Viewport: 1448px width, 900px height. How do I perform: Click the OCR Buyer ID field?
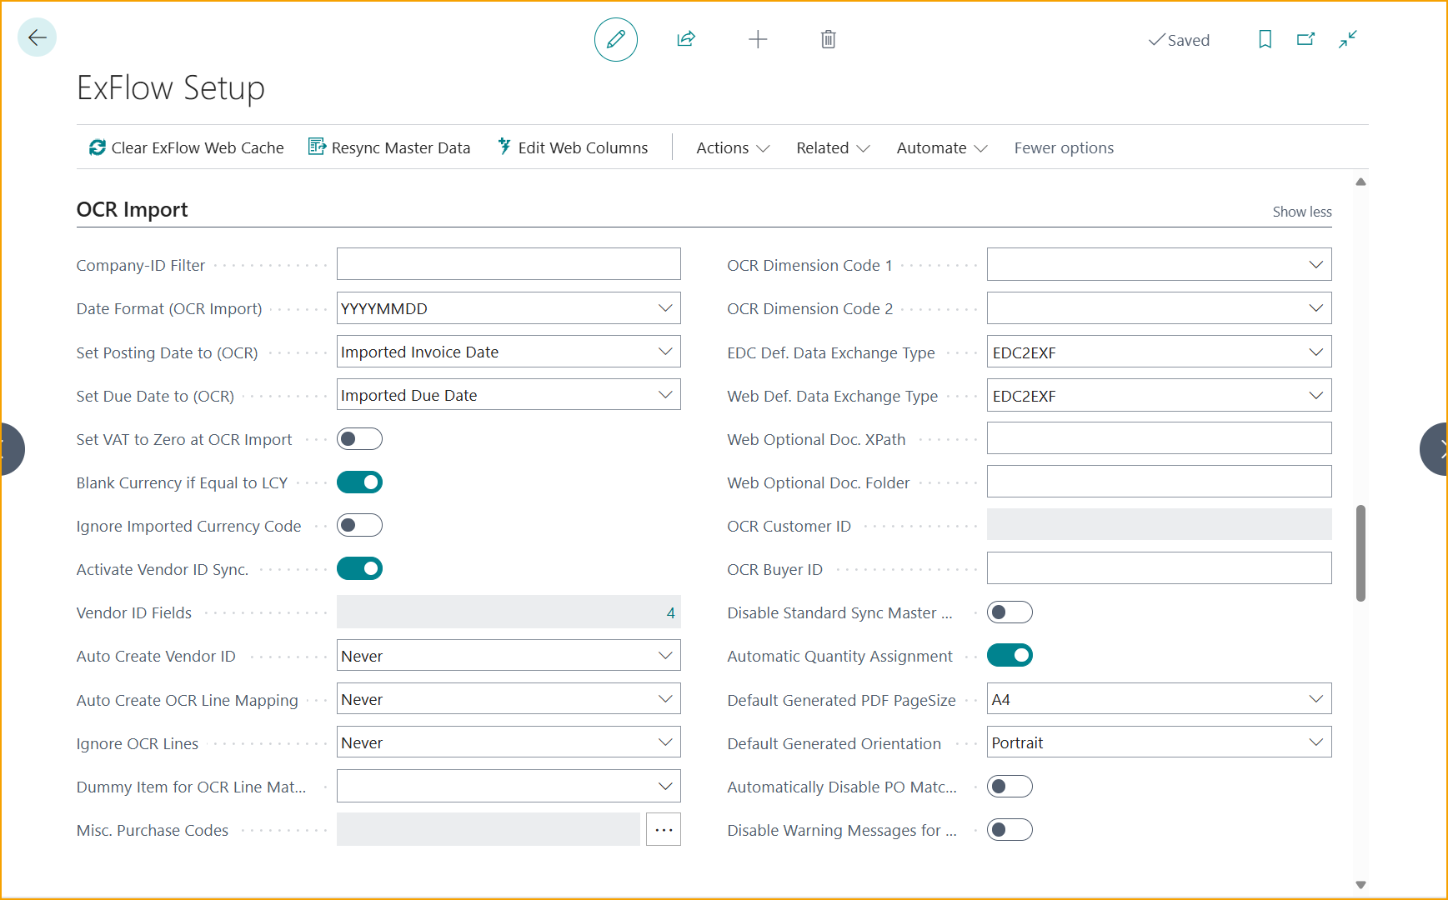(x=1159, y=568)
